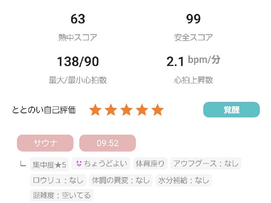
Task: Click the second rating star
Action: [111, 110]
